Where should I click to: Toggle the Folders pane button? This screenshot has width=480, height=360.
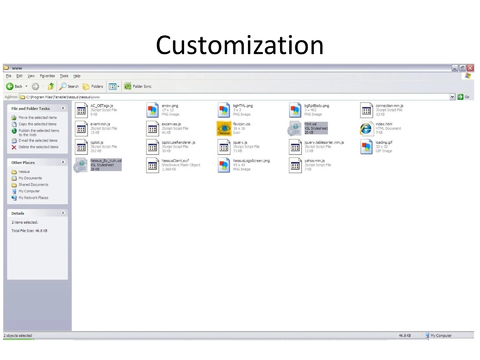(93, 86)
